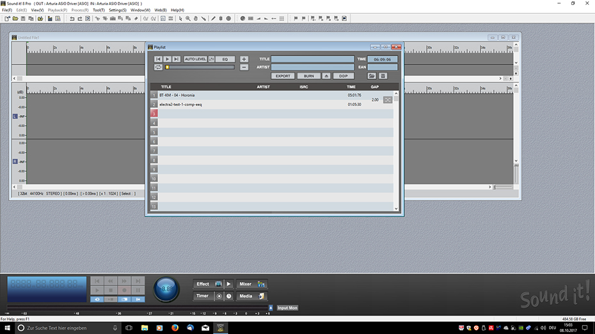Save the playlist with floppy icon
595x334 pixels.
[383, 76]
